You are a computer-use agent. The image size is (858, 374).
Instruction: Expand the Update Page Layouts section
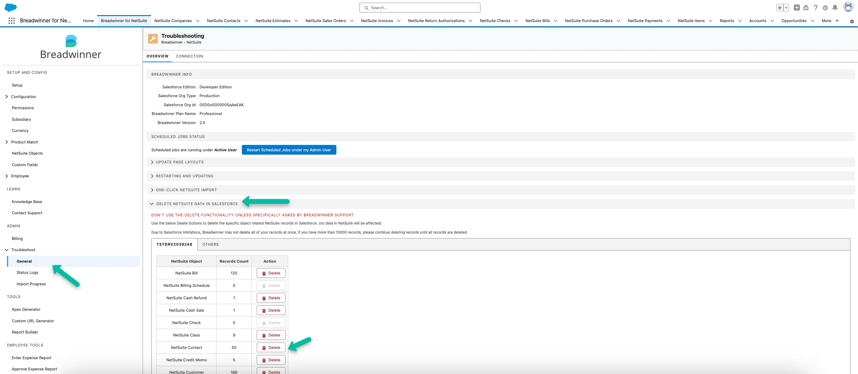tap(152, 162)
